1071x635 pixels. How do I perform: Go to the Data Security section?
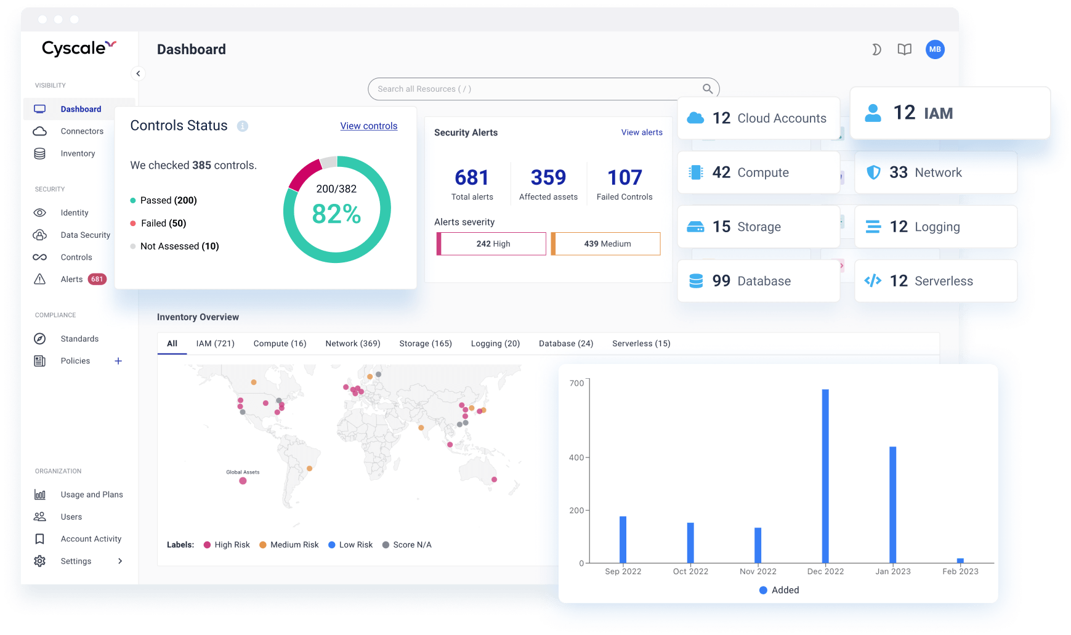point(85,235)
